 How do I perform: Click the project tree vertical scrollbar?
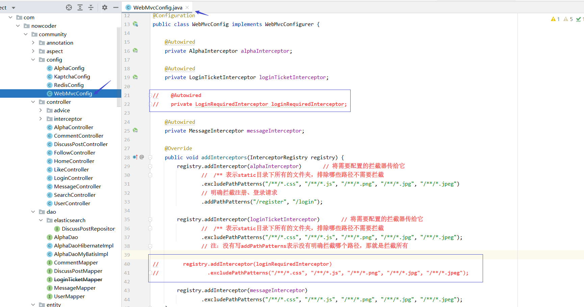[119, 67]
